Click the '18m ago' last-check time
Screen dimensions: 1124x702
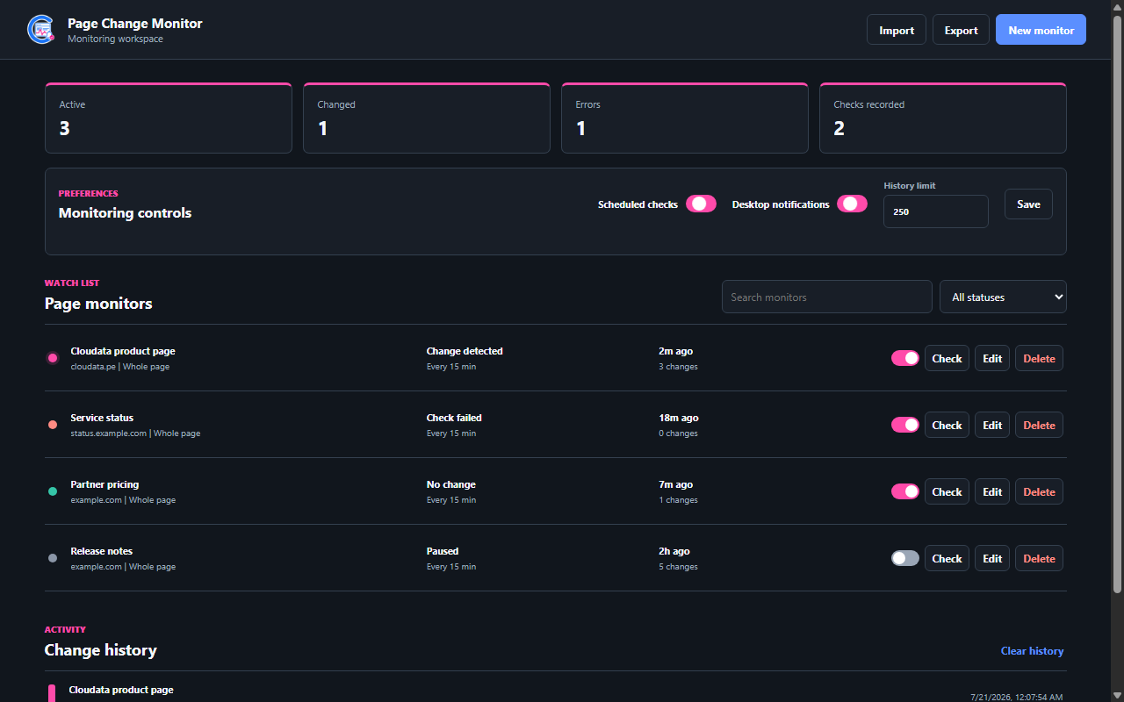click(x=679, y=418)
